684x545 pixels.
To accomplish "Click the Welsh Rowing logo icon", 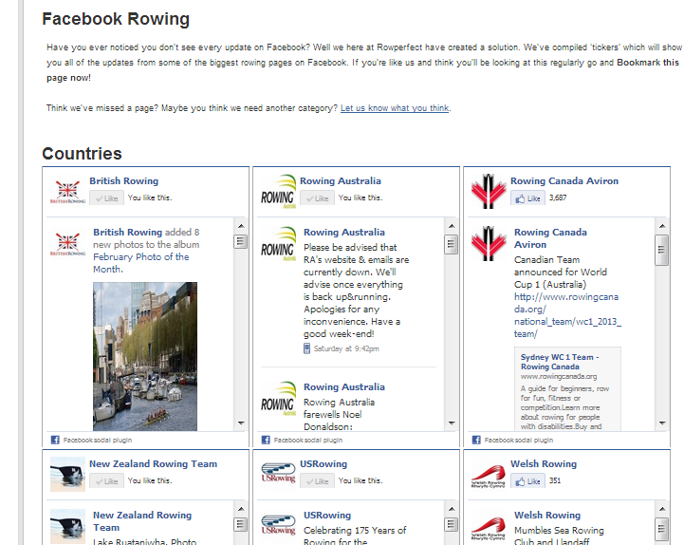I will [x=489, y=472].
